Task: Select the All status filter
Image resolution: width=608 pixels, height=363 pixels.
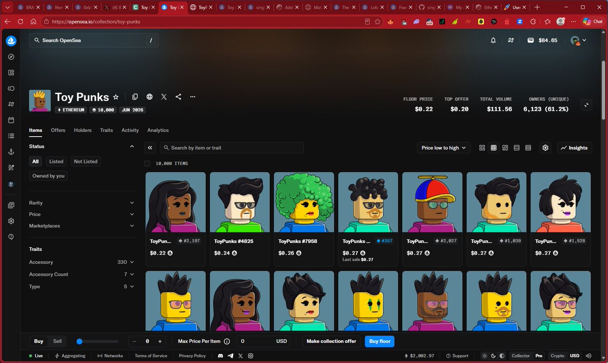Action: tap(35, 162)
